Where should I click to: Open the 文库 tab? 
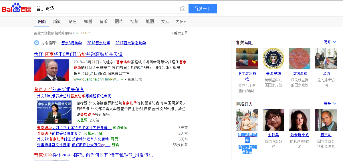pos(165,22)
